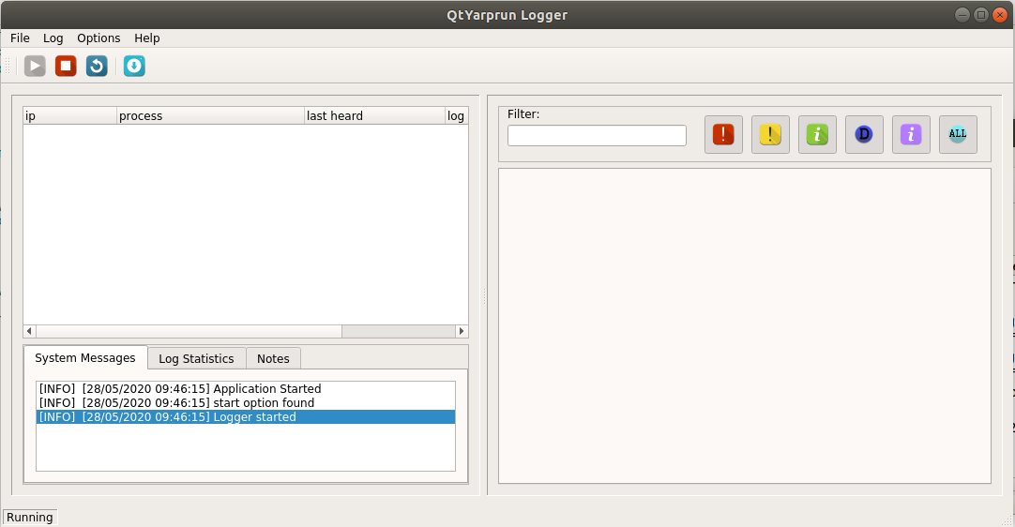
Task: Switch to the Log Statistics tab
Action: pyautogui.click(x=196, y=358)
